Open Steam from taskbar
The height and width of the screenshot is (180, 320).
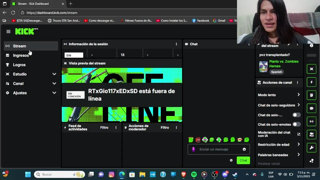pos(235,174)
